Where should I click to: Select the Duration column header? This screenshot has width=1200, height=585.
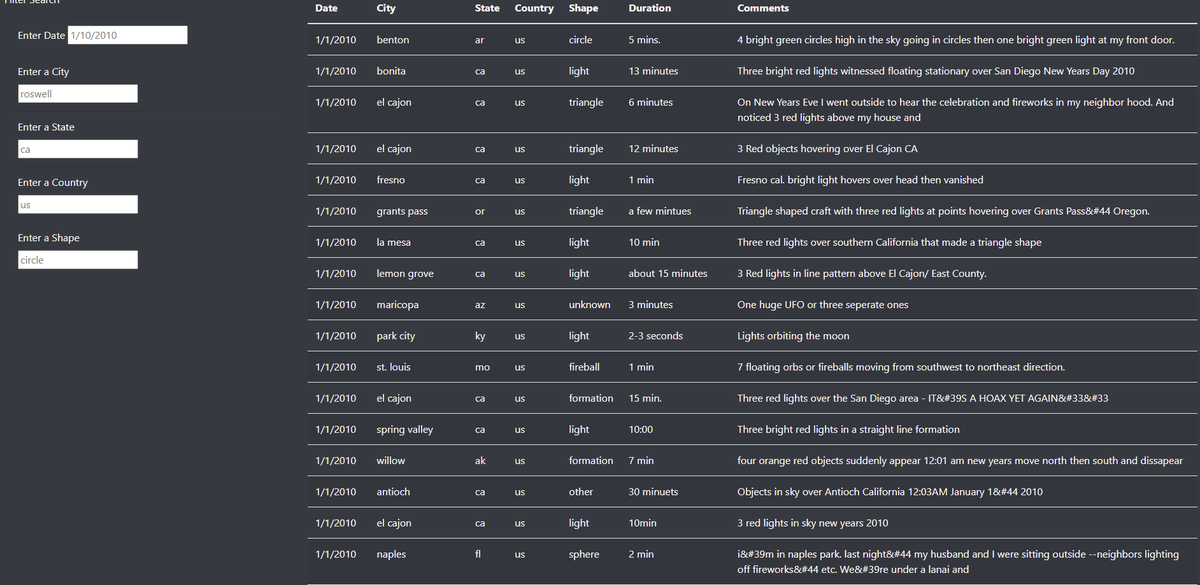pos(650,8)
